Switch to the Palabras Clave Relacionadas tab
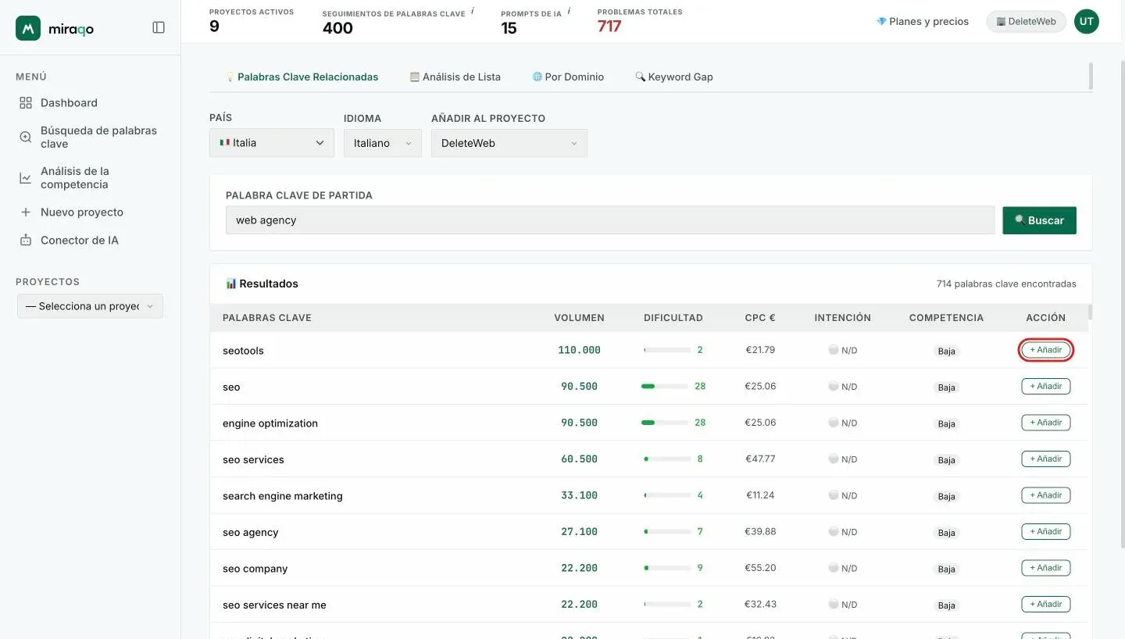 pyautogui.click(x=302, y=77)
